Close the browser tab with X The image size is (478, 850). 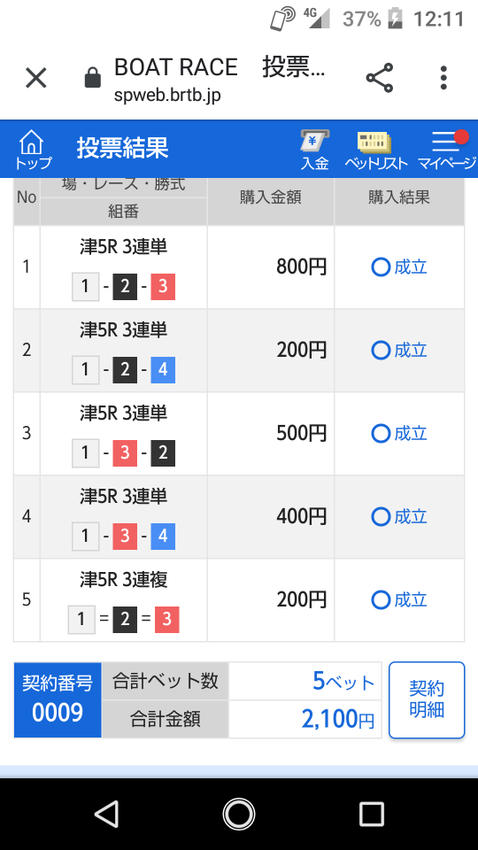click(36, 79)
